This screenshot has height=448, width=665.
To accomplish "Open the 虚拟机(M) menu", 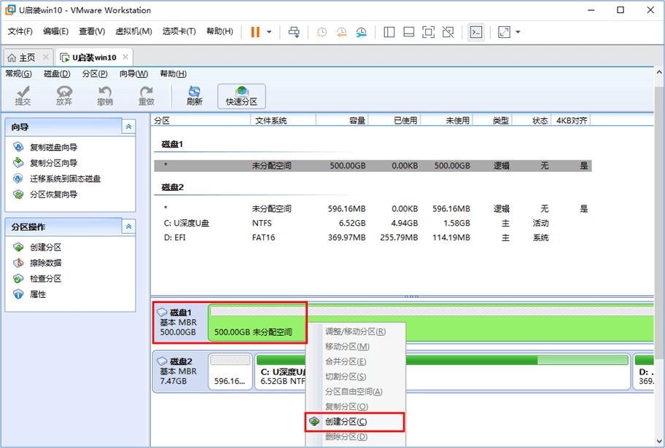I will pos(133,31).
